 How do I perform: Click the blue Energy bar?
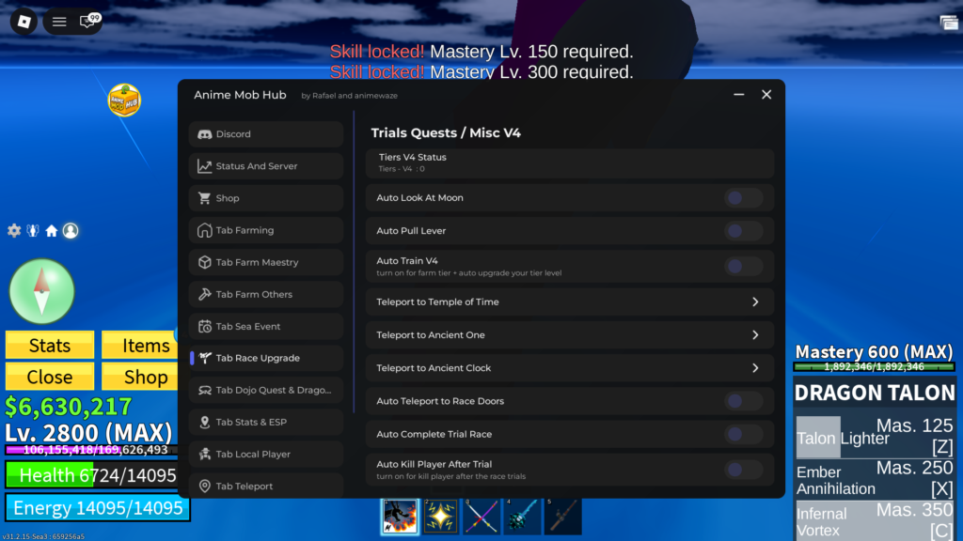(98, 508)
